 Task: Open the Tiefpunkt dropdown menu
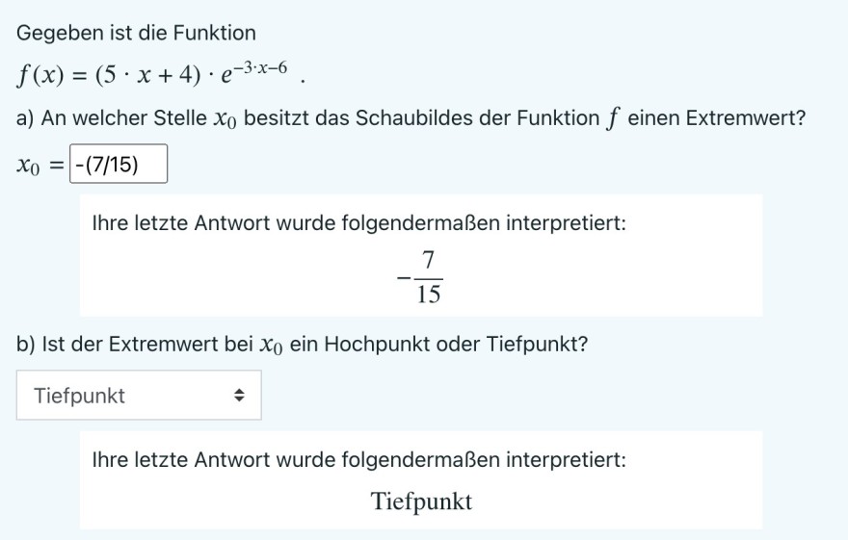pyautogui.click(x=139, y=396)
